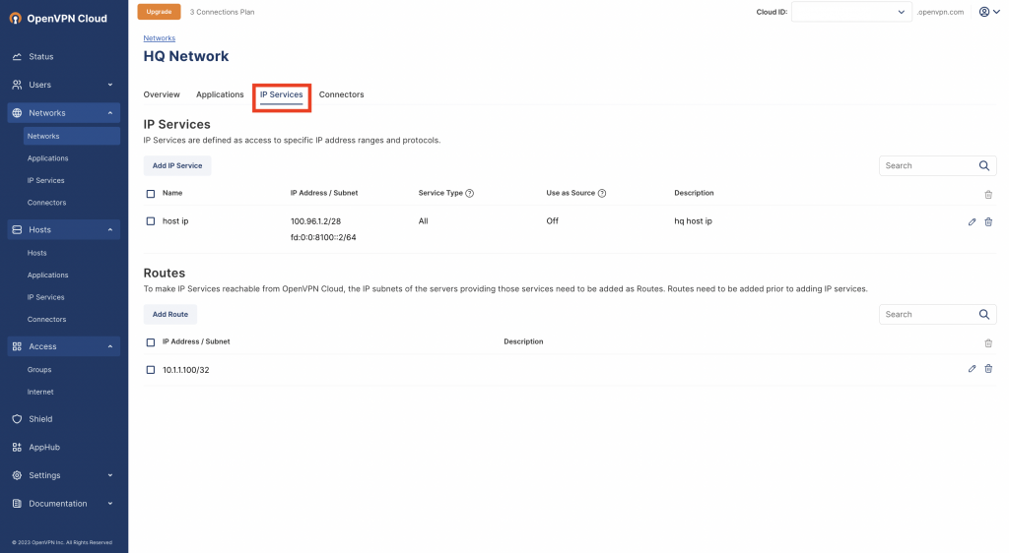This screenshot has height=553, width=1009.
Task: Click the Documentation icon in sidebar
Action: point(18,504)
